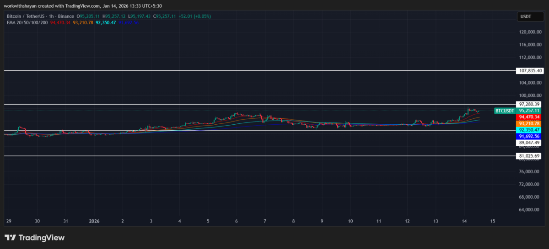Click the red 94,470.34 EMA axis label

click(x=529, y=117)
